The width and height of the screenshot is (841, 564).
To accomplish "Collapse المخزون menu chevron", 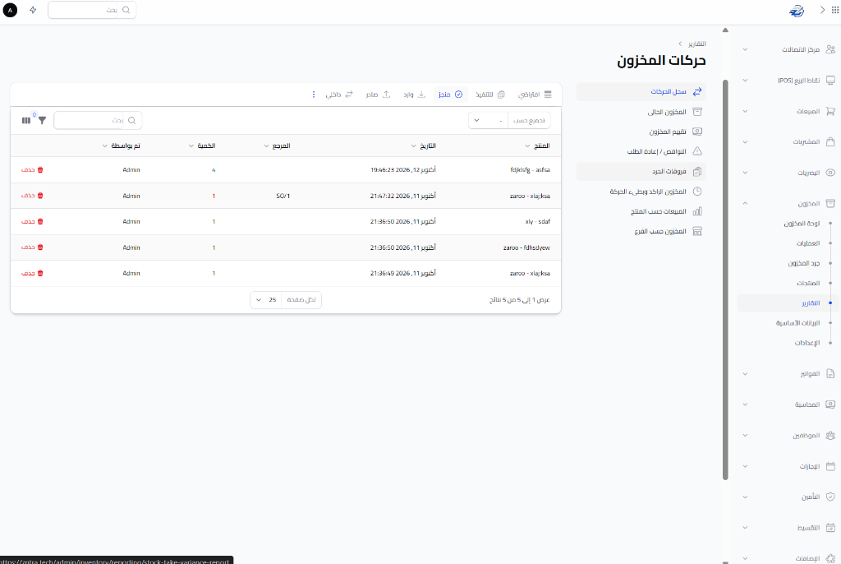I will coord(745,203).
